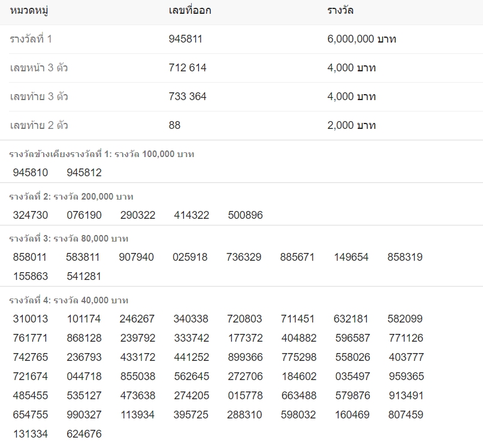Click fourth prize number 624676

84,434
